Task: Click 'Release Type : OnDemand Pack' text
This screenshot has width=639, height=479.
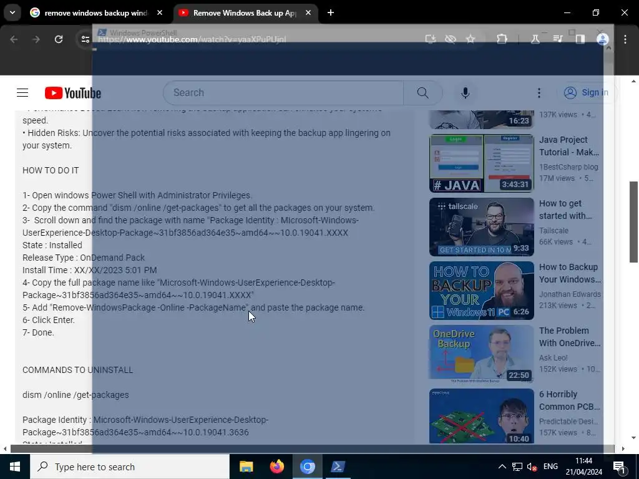Action: click(84, 258)
